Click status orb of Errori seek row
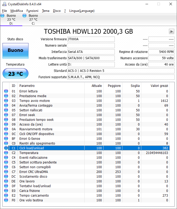 point(6,115)
